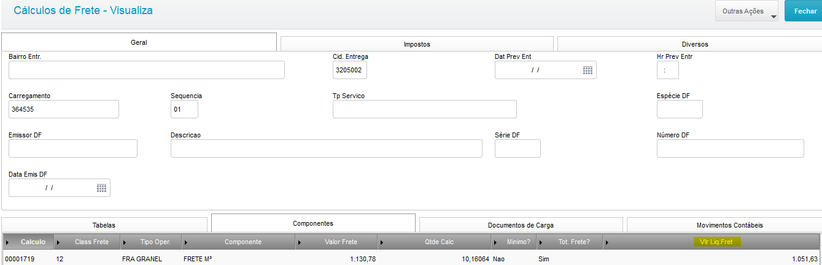
Task: Click the Fechar button
Action: pos(805,11)
